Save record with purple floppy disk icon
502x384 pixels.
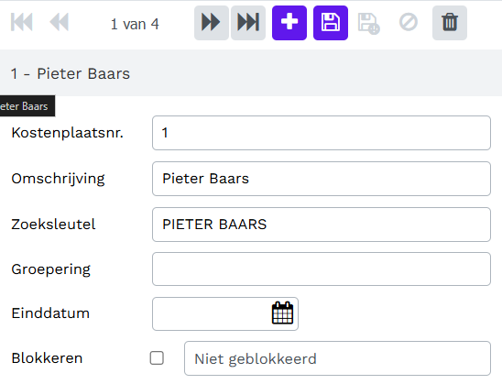tap(331, 23)
